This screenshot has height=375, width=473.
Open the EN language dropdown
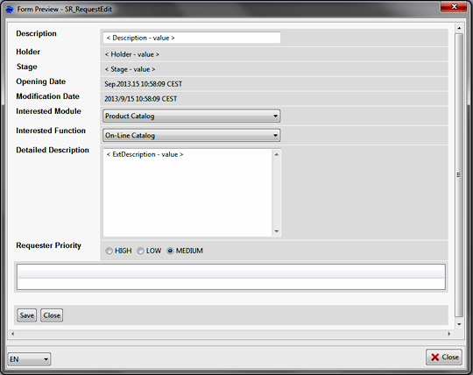click(x=29, y=359)
